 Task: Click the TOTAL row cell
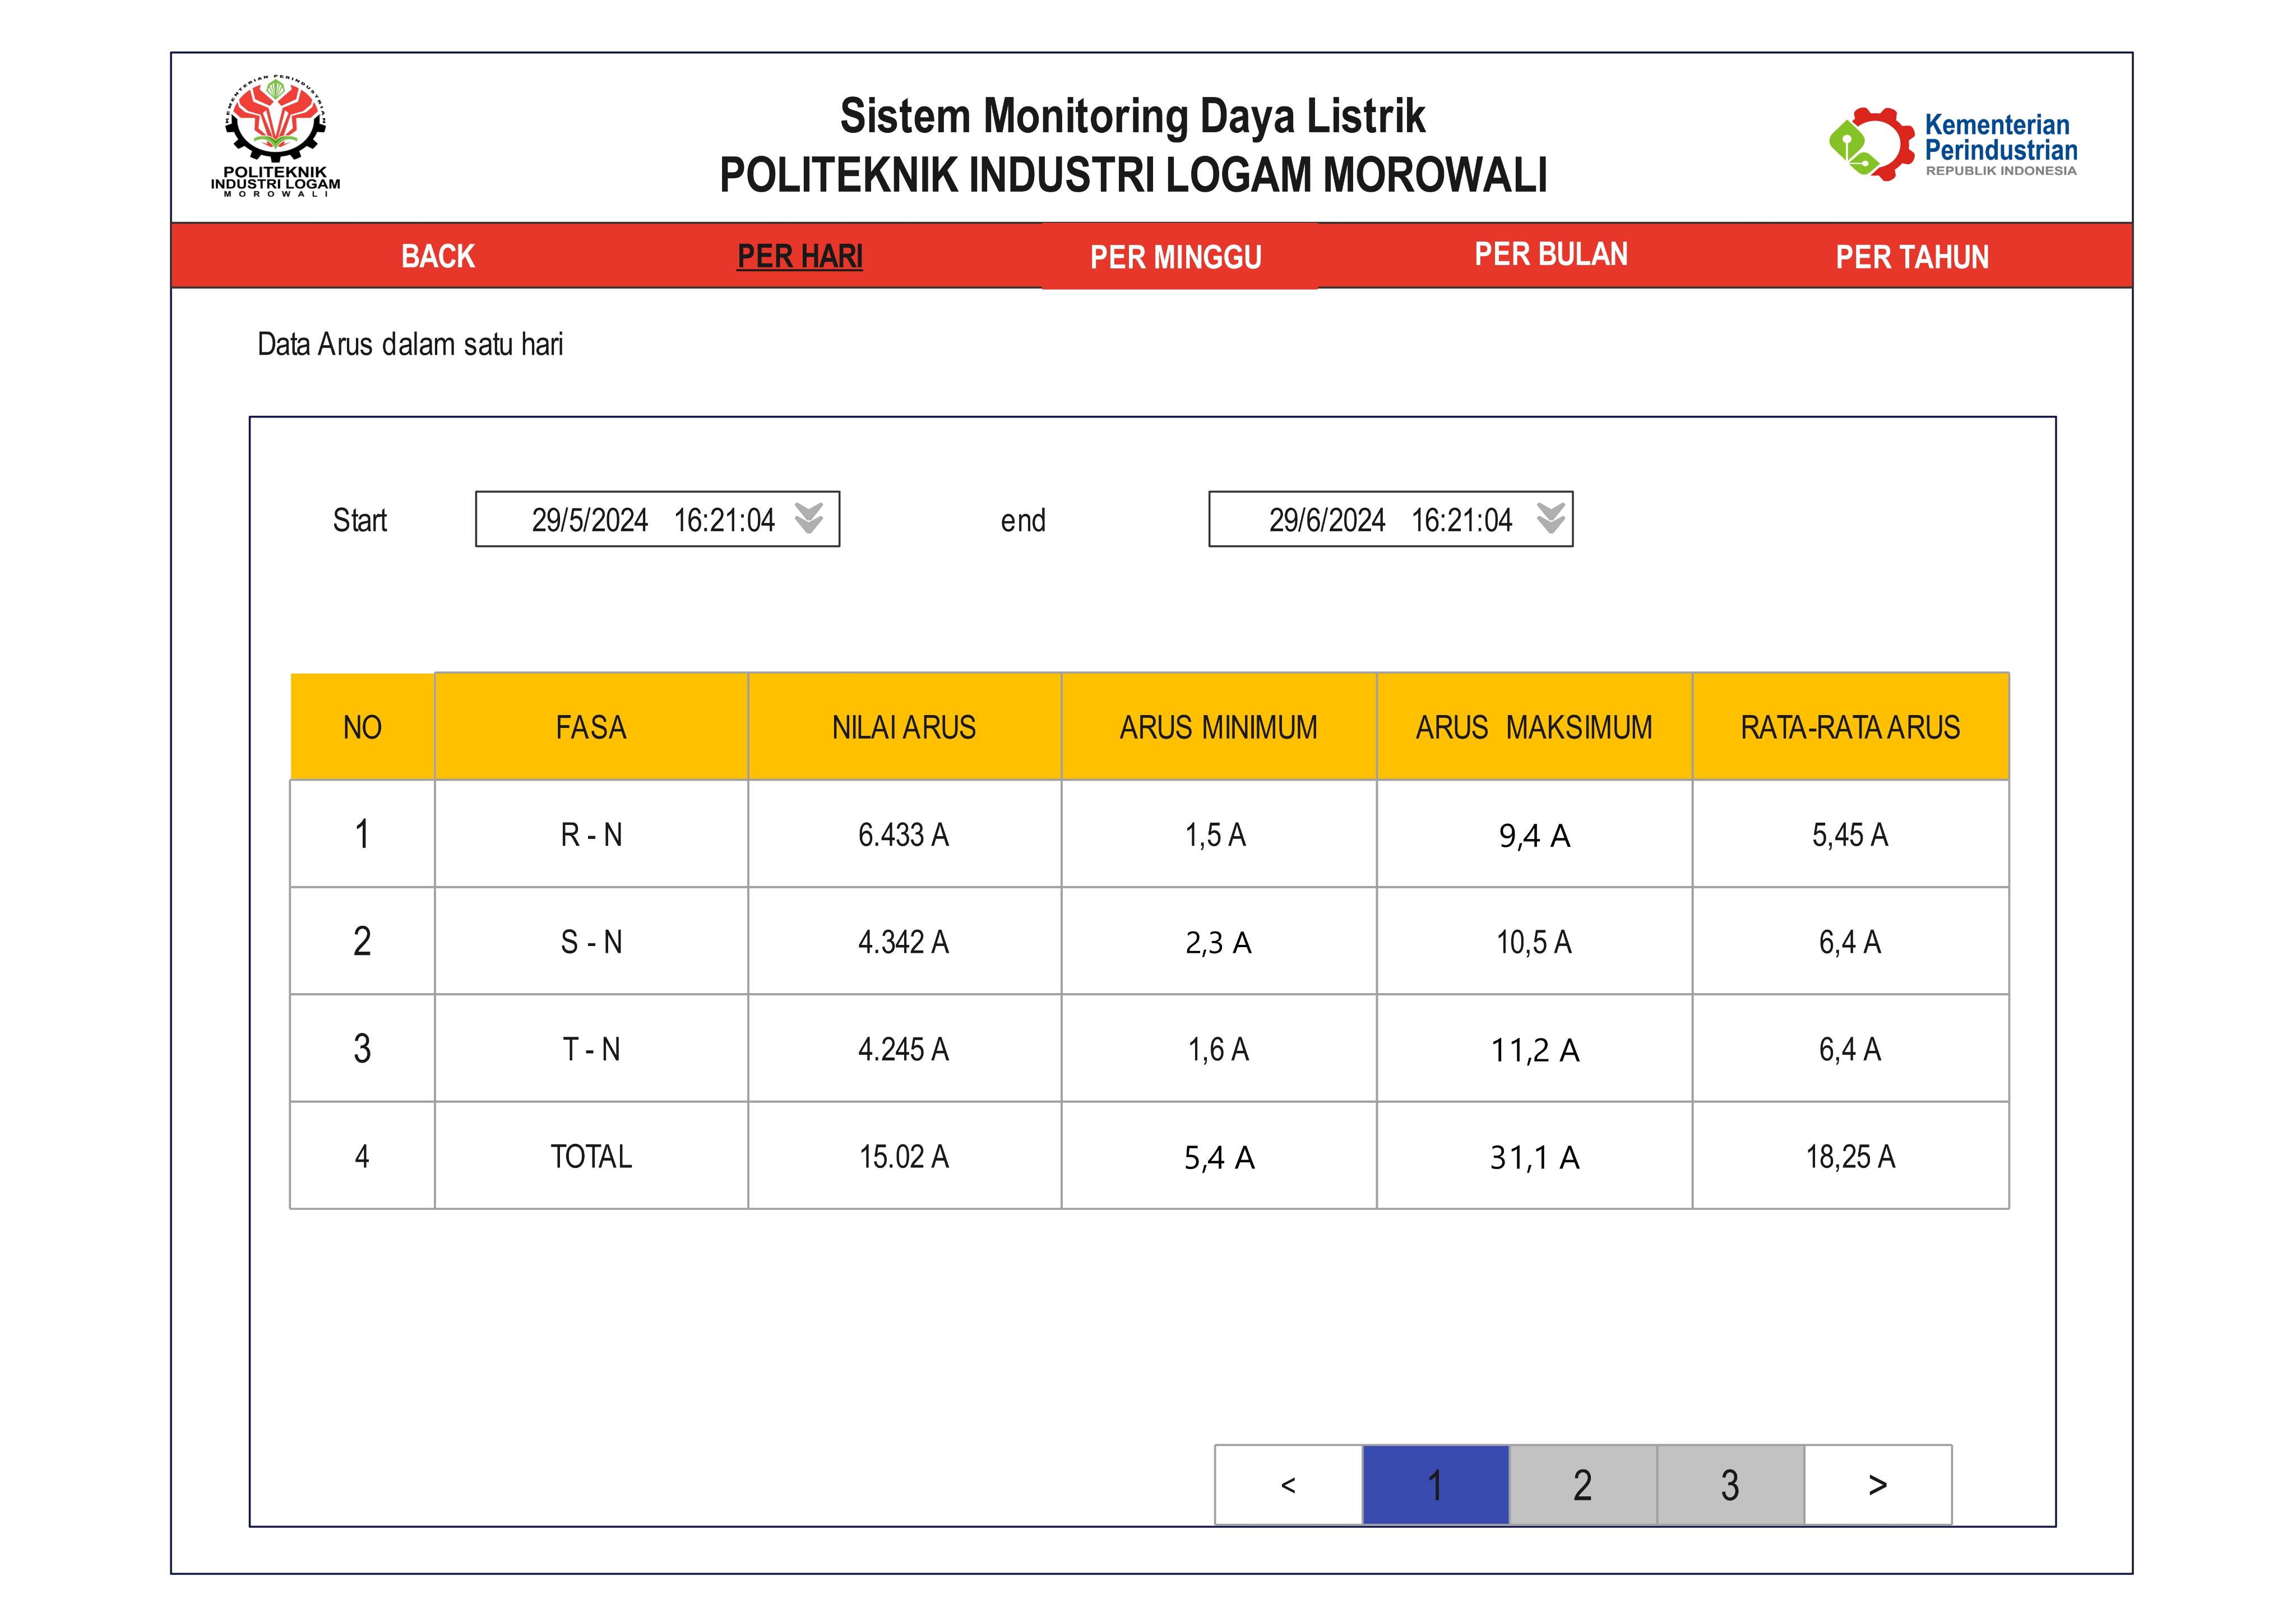[591, 1156]
